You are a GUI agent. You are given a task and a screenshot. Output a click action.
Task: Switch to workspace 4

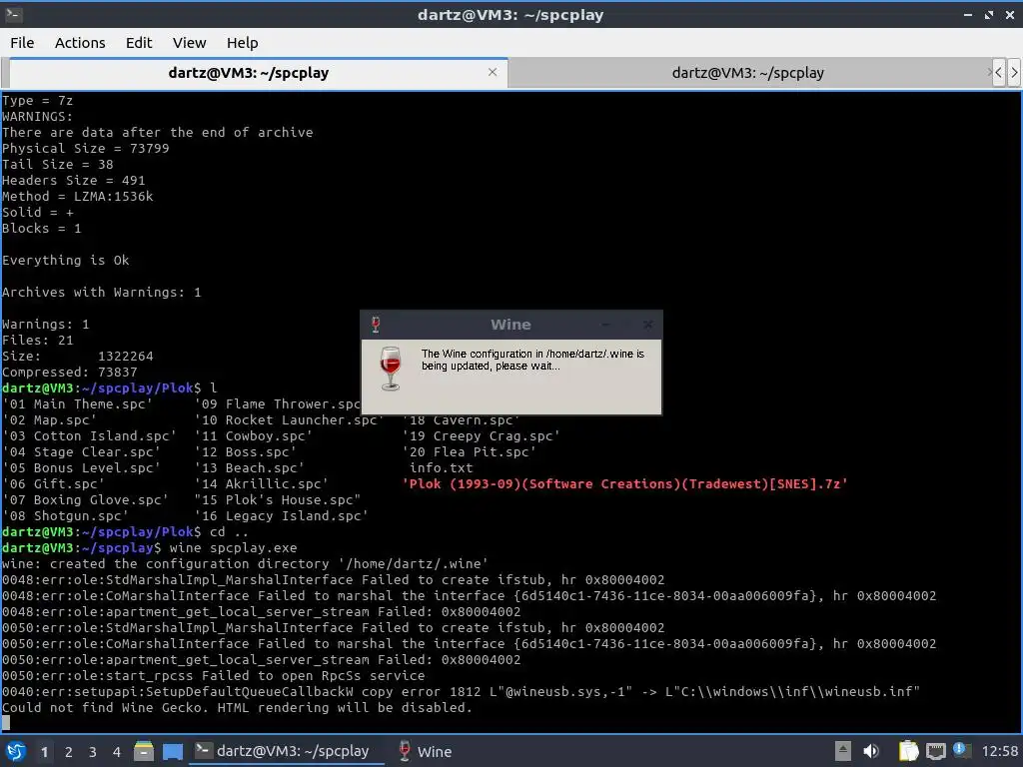pyautogui.click(x=116, y=752)
